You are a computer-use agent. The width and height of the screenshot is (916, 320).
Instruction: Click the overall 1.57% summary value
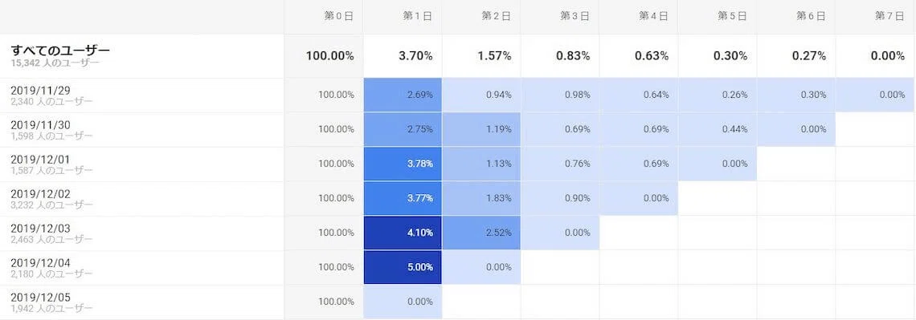(x=495, y=56)
